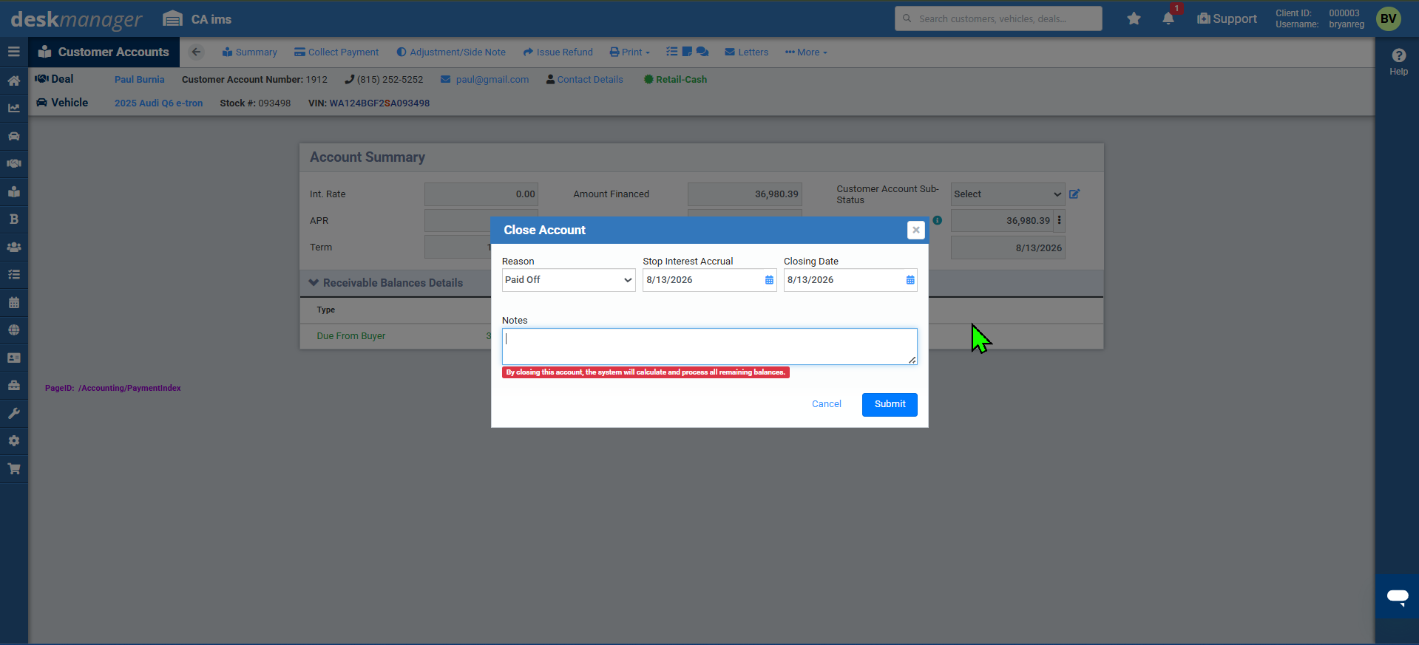Open the shopping cart sidebar icon
This screenshot has height=645, width=1419.
tap(13, 468)
